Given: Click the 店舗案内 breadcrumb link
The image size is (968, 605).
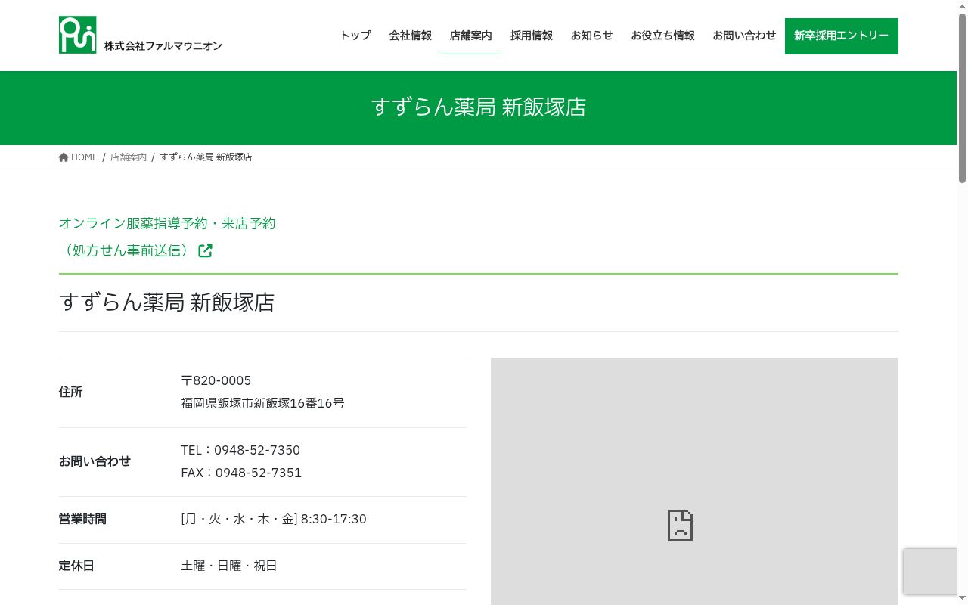Looking at the screenshot, I should (129, 157).
